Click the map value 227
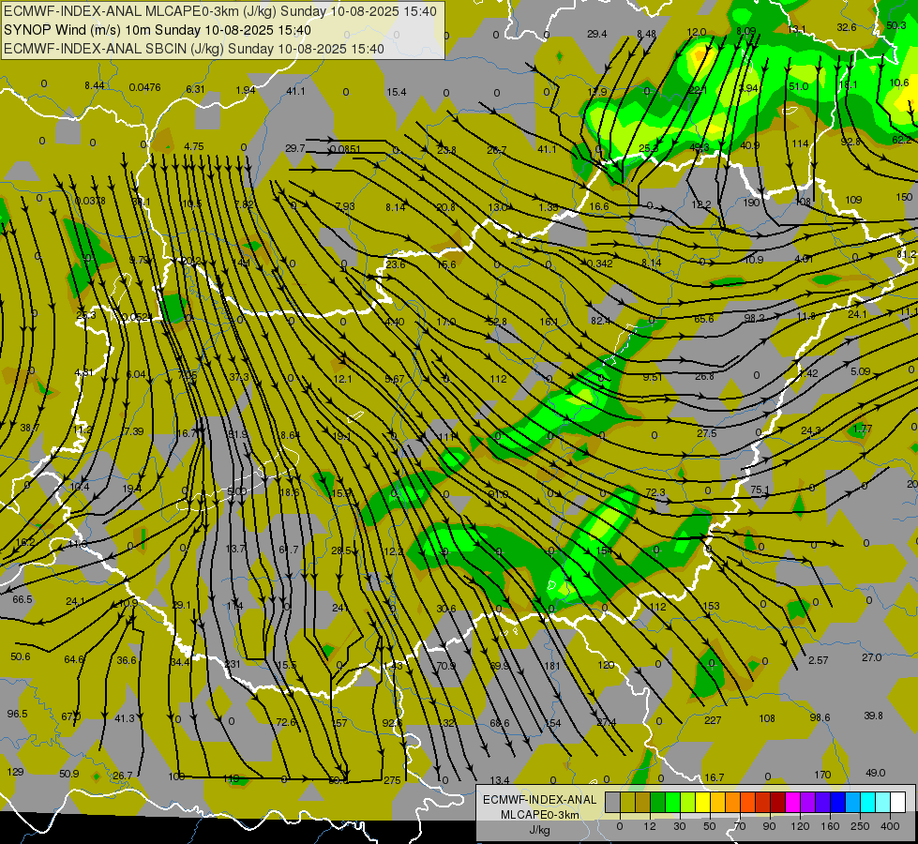This screenshot has height=844, width=918. click(x=713, y=720)
